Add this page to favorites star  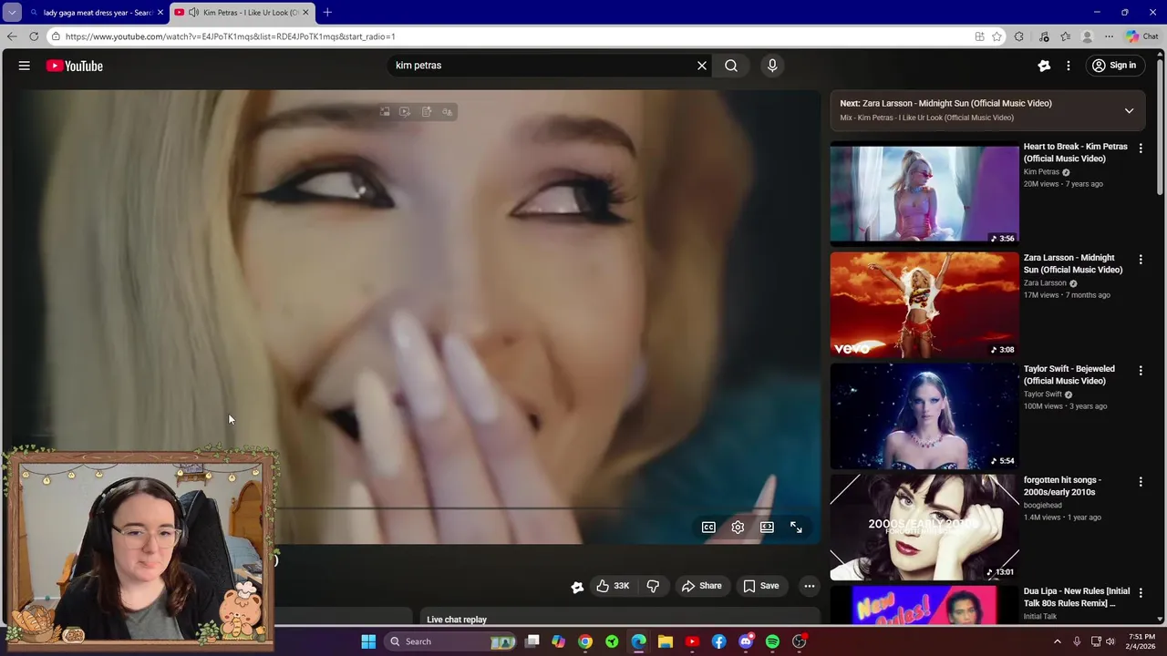pyautogui.click(x=997, y=36)
